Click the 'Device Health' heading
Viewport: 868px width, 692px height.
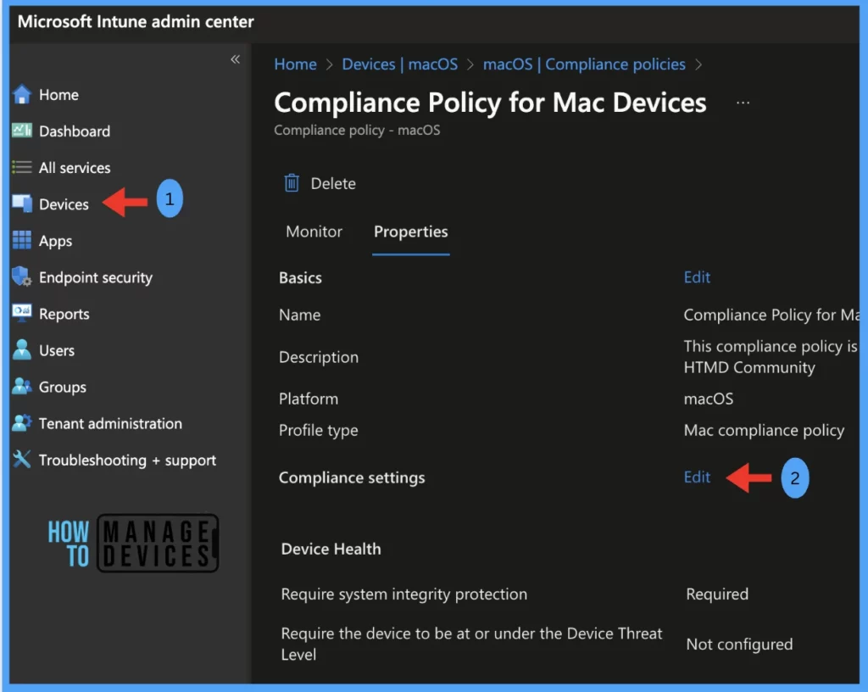(331, 549)
